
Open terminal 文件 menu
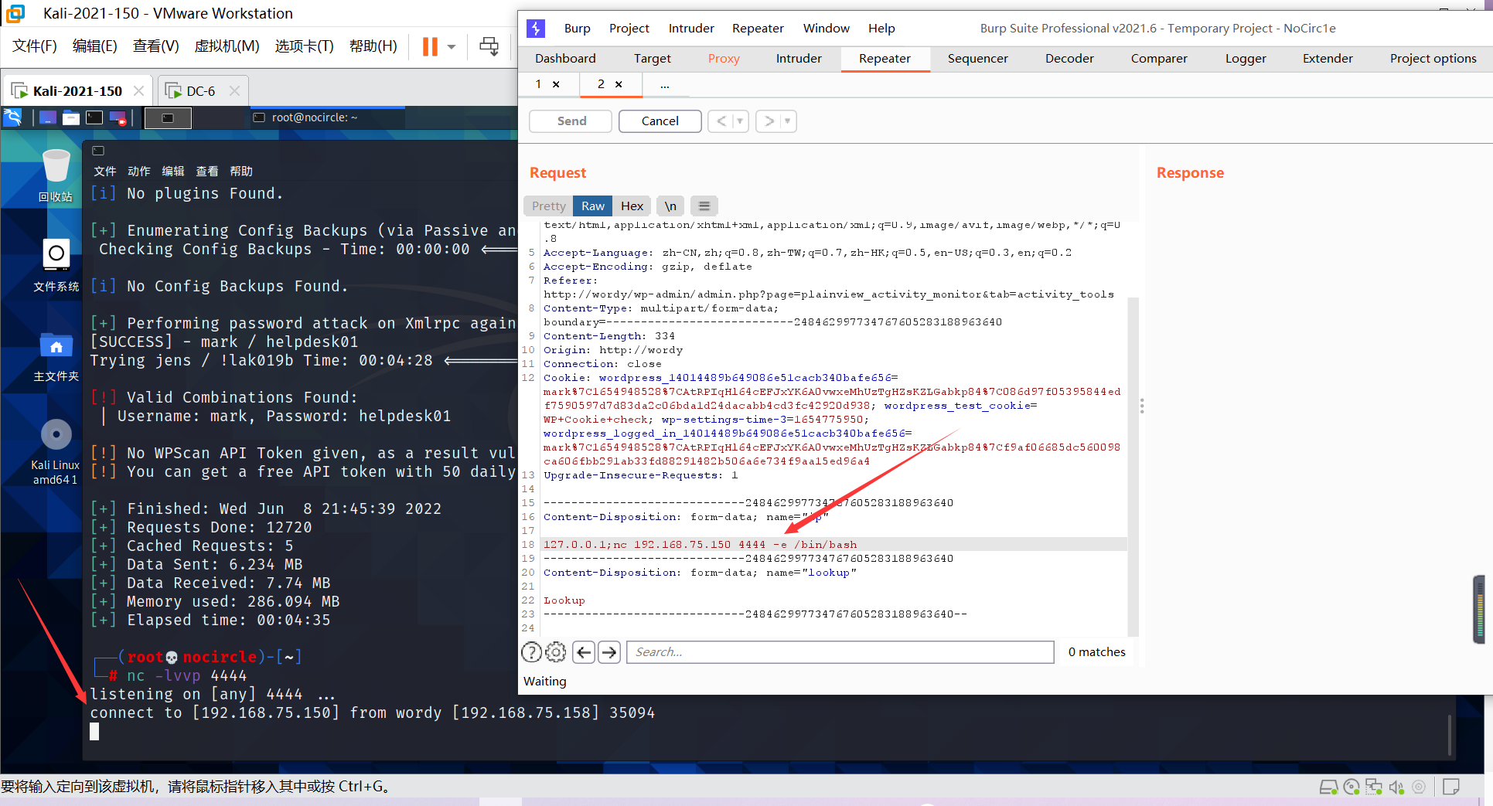pos(105,171)
